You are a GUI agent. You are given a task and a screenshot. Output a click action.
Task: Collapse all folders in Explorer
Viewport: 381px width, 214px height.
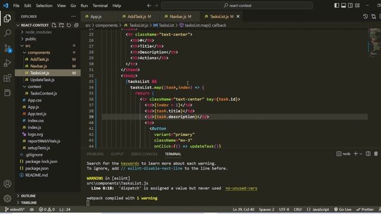click(76, 25)
